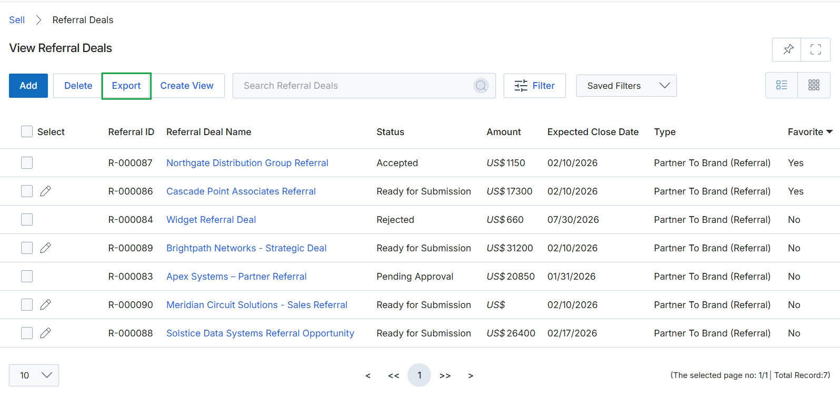Viewport: 840px width, 399px height.
Task: Edit Meridian Circuit Solutions row pencil icon
Action: (x=46, y=305)
